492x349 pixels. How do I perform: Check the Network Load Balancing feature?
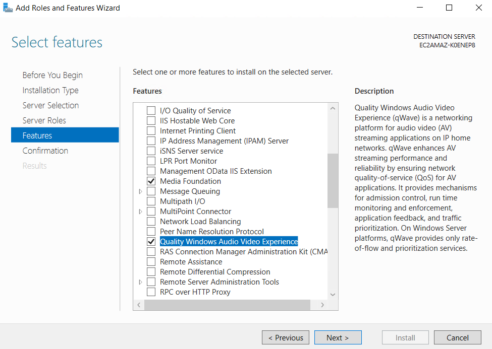(151, 222)
